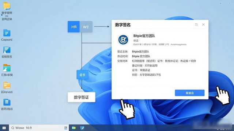Open the Kifonost folder desktop icon
This screenshot has height=131, width=234.
pyautogui.click(x=7, y=85)
